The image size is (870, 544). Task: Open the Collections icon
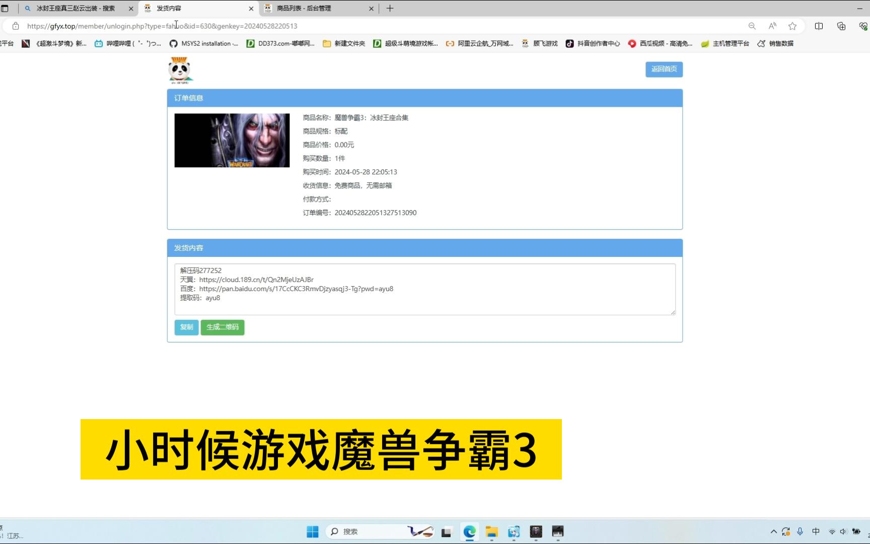(x=841, y=26)
